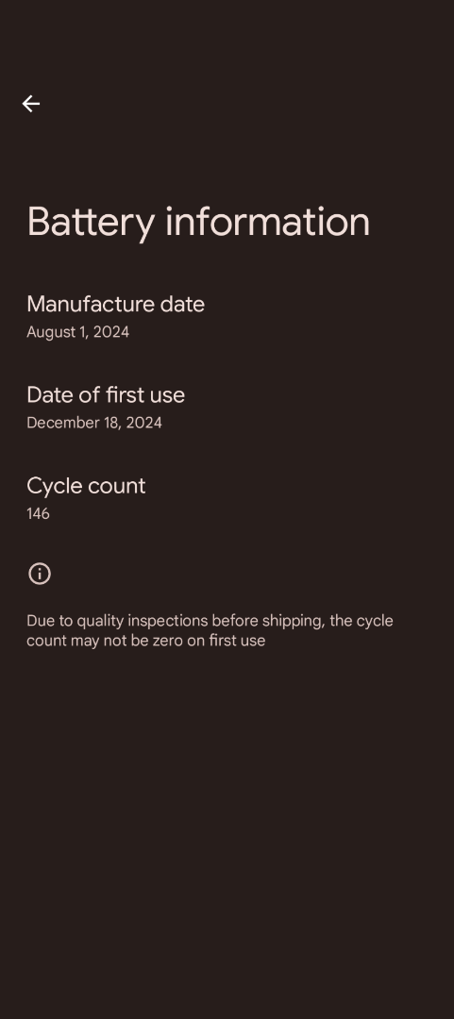Tap the word 'December' in the first-use date

pos(61,423)
